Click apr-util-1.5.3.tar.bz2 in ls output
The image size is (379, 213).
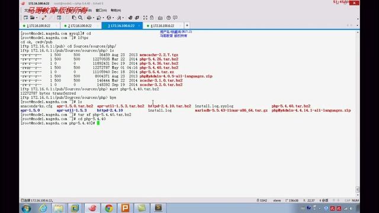tap(121, 106)
